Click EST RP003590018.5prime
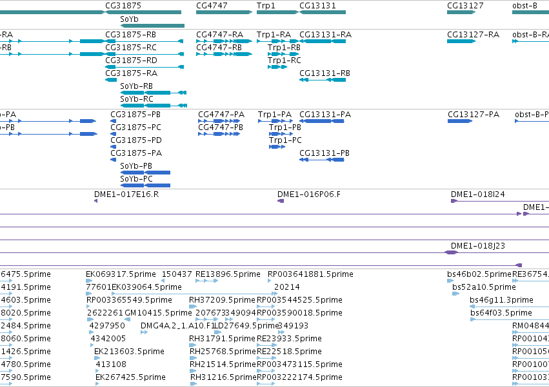The width and height of the screenshot is (549, 387). coord(266,319)
